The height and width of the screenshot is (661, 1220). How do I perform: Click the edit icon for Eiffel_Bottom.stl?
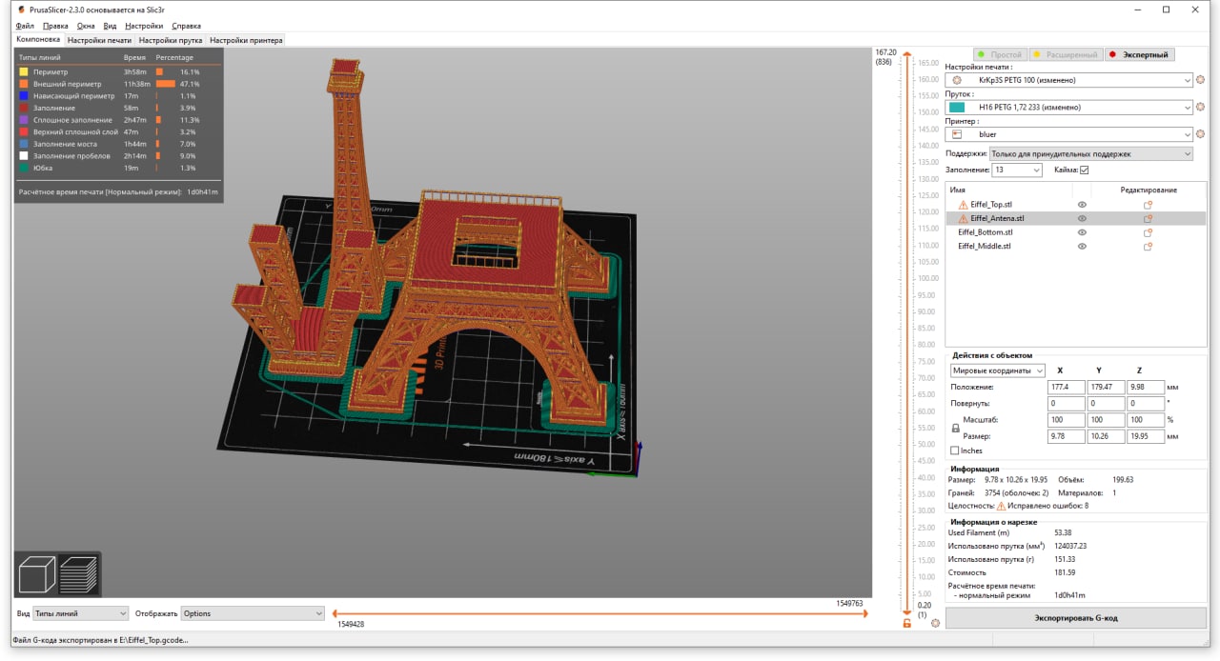1148,232
